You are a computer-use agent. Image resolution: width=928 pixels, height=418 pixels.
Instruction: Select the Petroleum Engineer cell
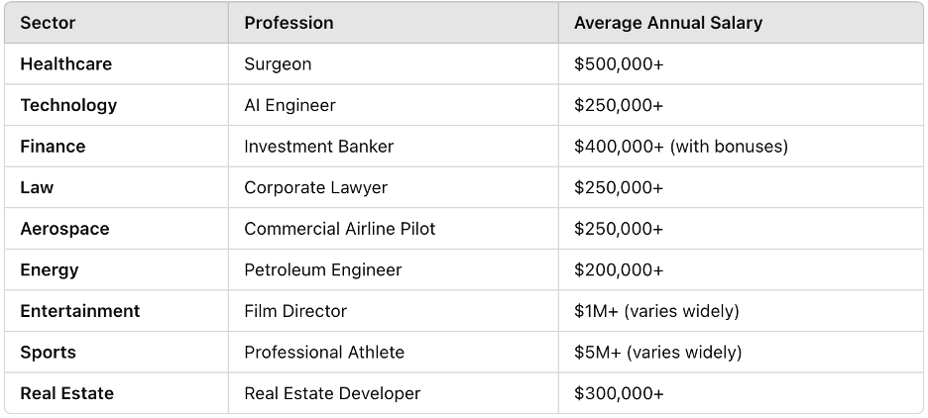click(322, 270)
